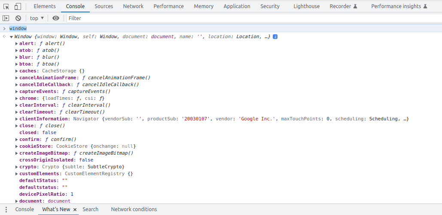442x215 pixels.
Task: Click the 'crossOriginIsolated: false' row
Action: coord(56,160)
